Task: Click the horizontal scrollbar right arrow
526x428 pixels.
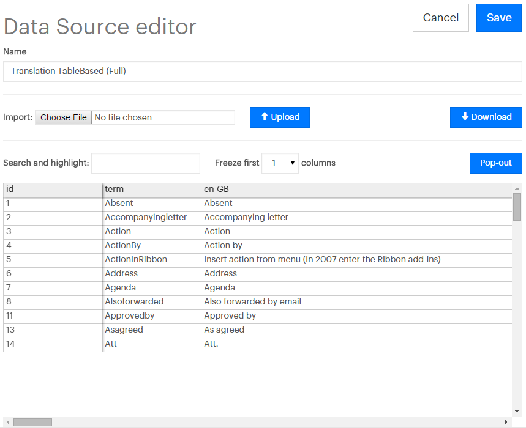Action: (506, 422)
